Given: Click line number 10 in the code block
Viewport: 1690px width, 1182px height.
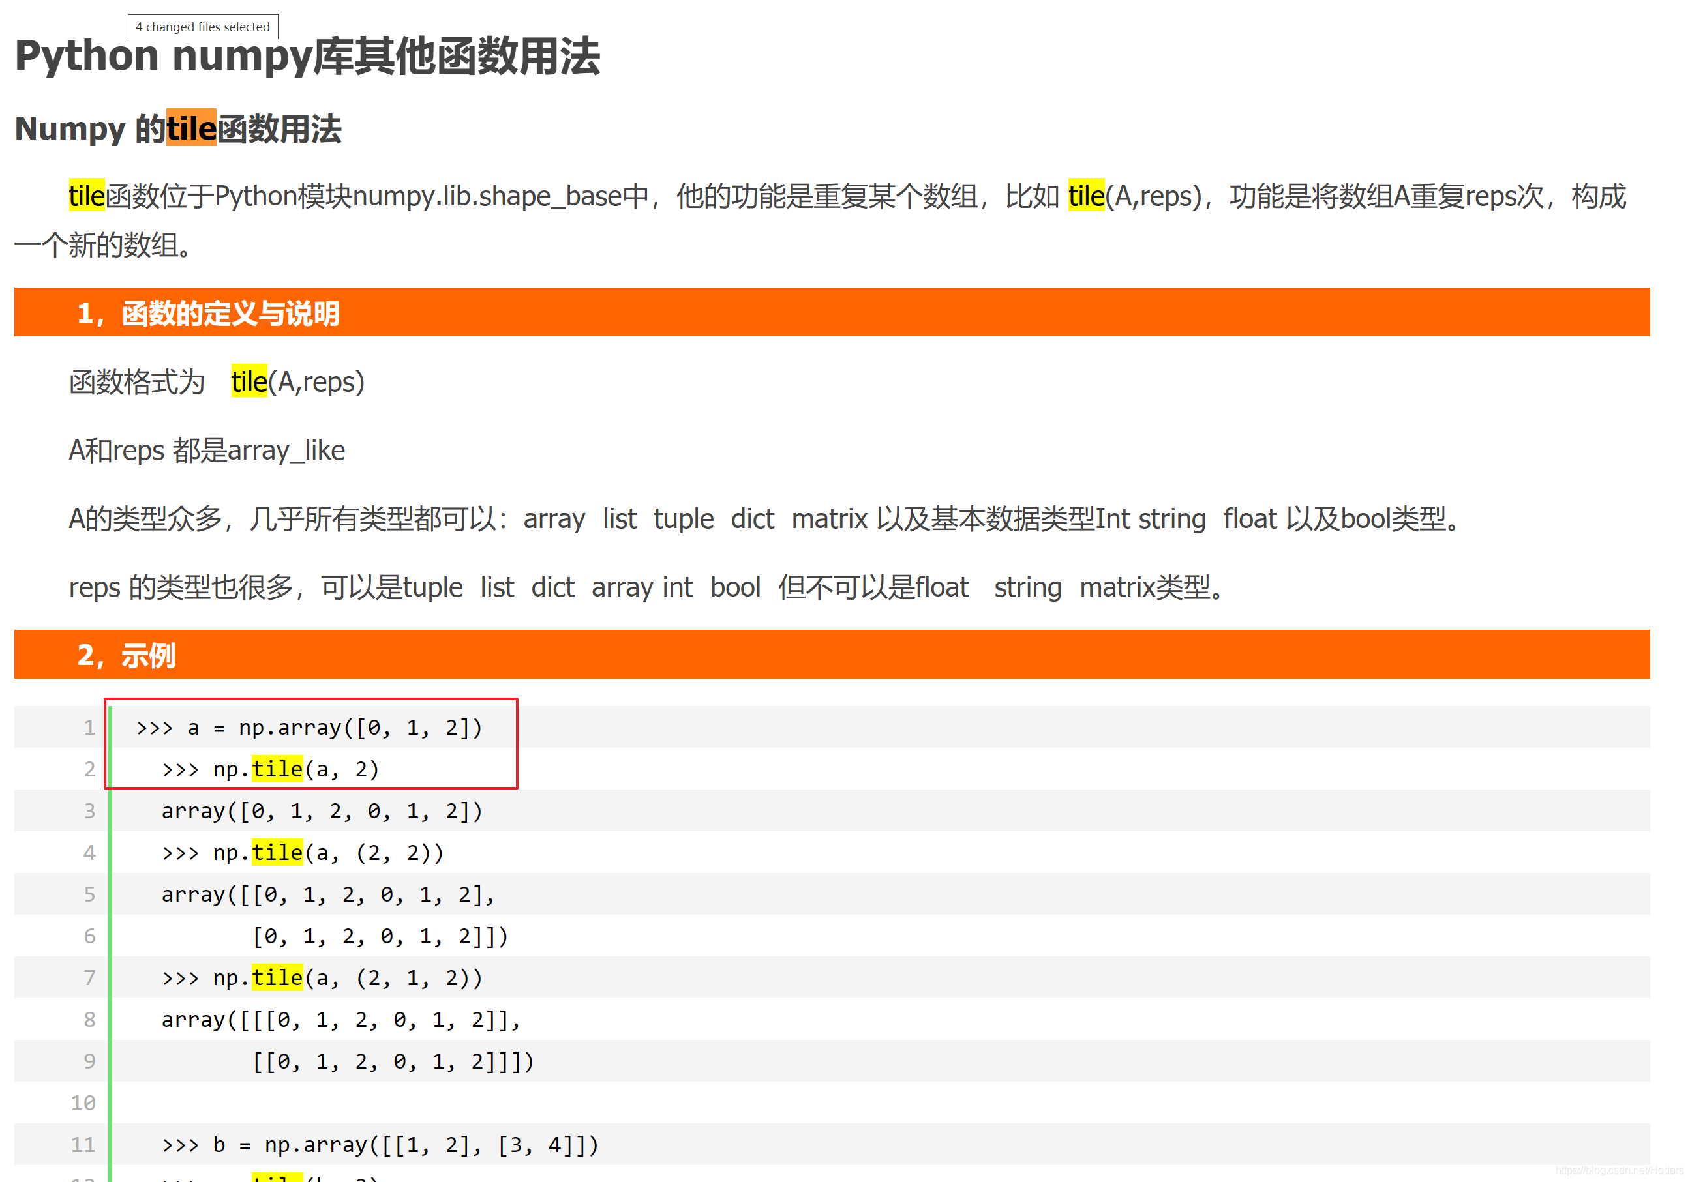Looking at the screenshot, I should tap(83, 1102).
